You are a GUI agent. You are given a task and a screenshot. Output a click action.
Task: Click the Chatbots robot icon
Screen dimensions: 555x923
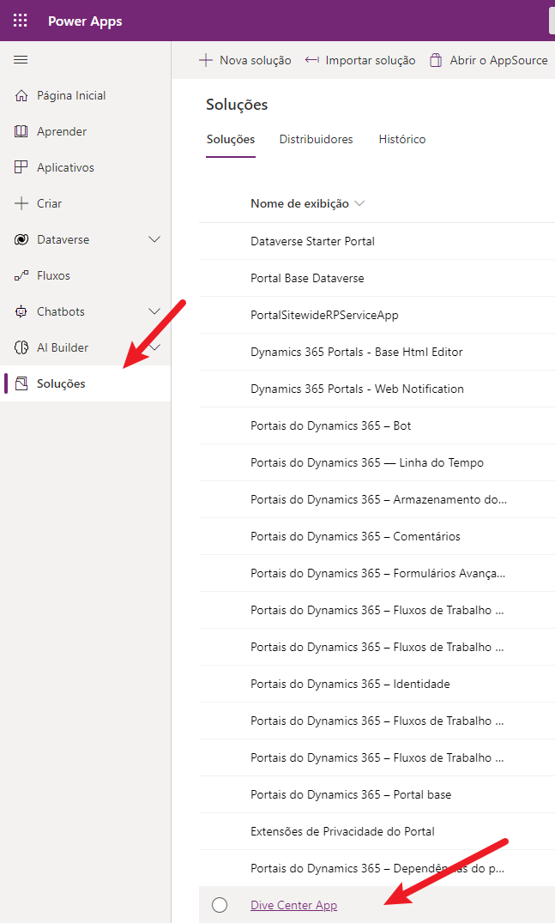click(21, 311)
